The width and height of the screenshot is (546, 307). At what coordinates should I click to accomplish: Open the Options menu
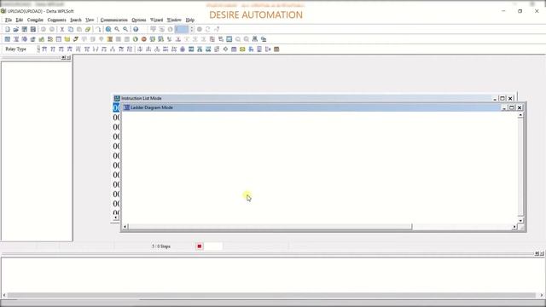click(x=138, y=20)
